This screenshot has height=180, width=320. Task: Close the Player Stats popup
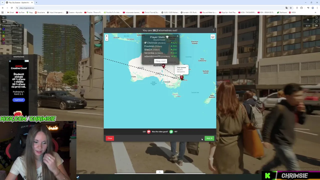[x=177, y=36]
